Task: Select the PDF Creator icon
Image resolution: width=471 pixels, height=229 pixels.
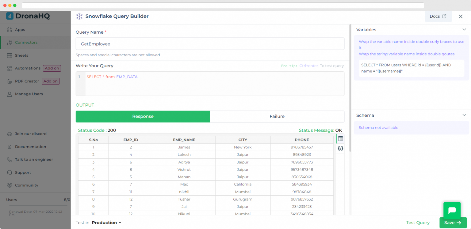Action: (x=10, y=81)
